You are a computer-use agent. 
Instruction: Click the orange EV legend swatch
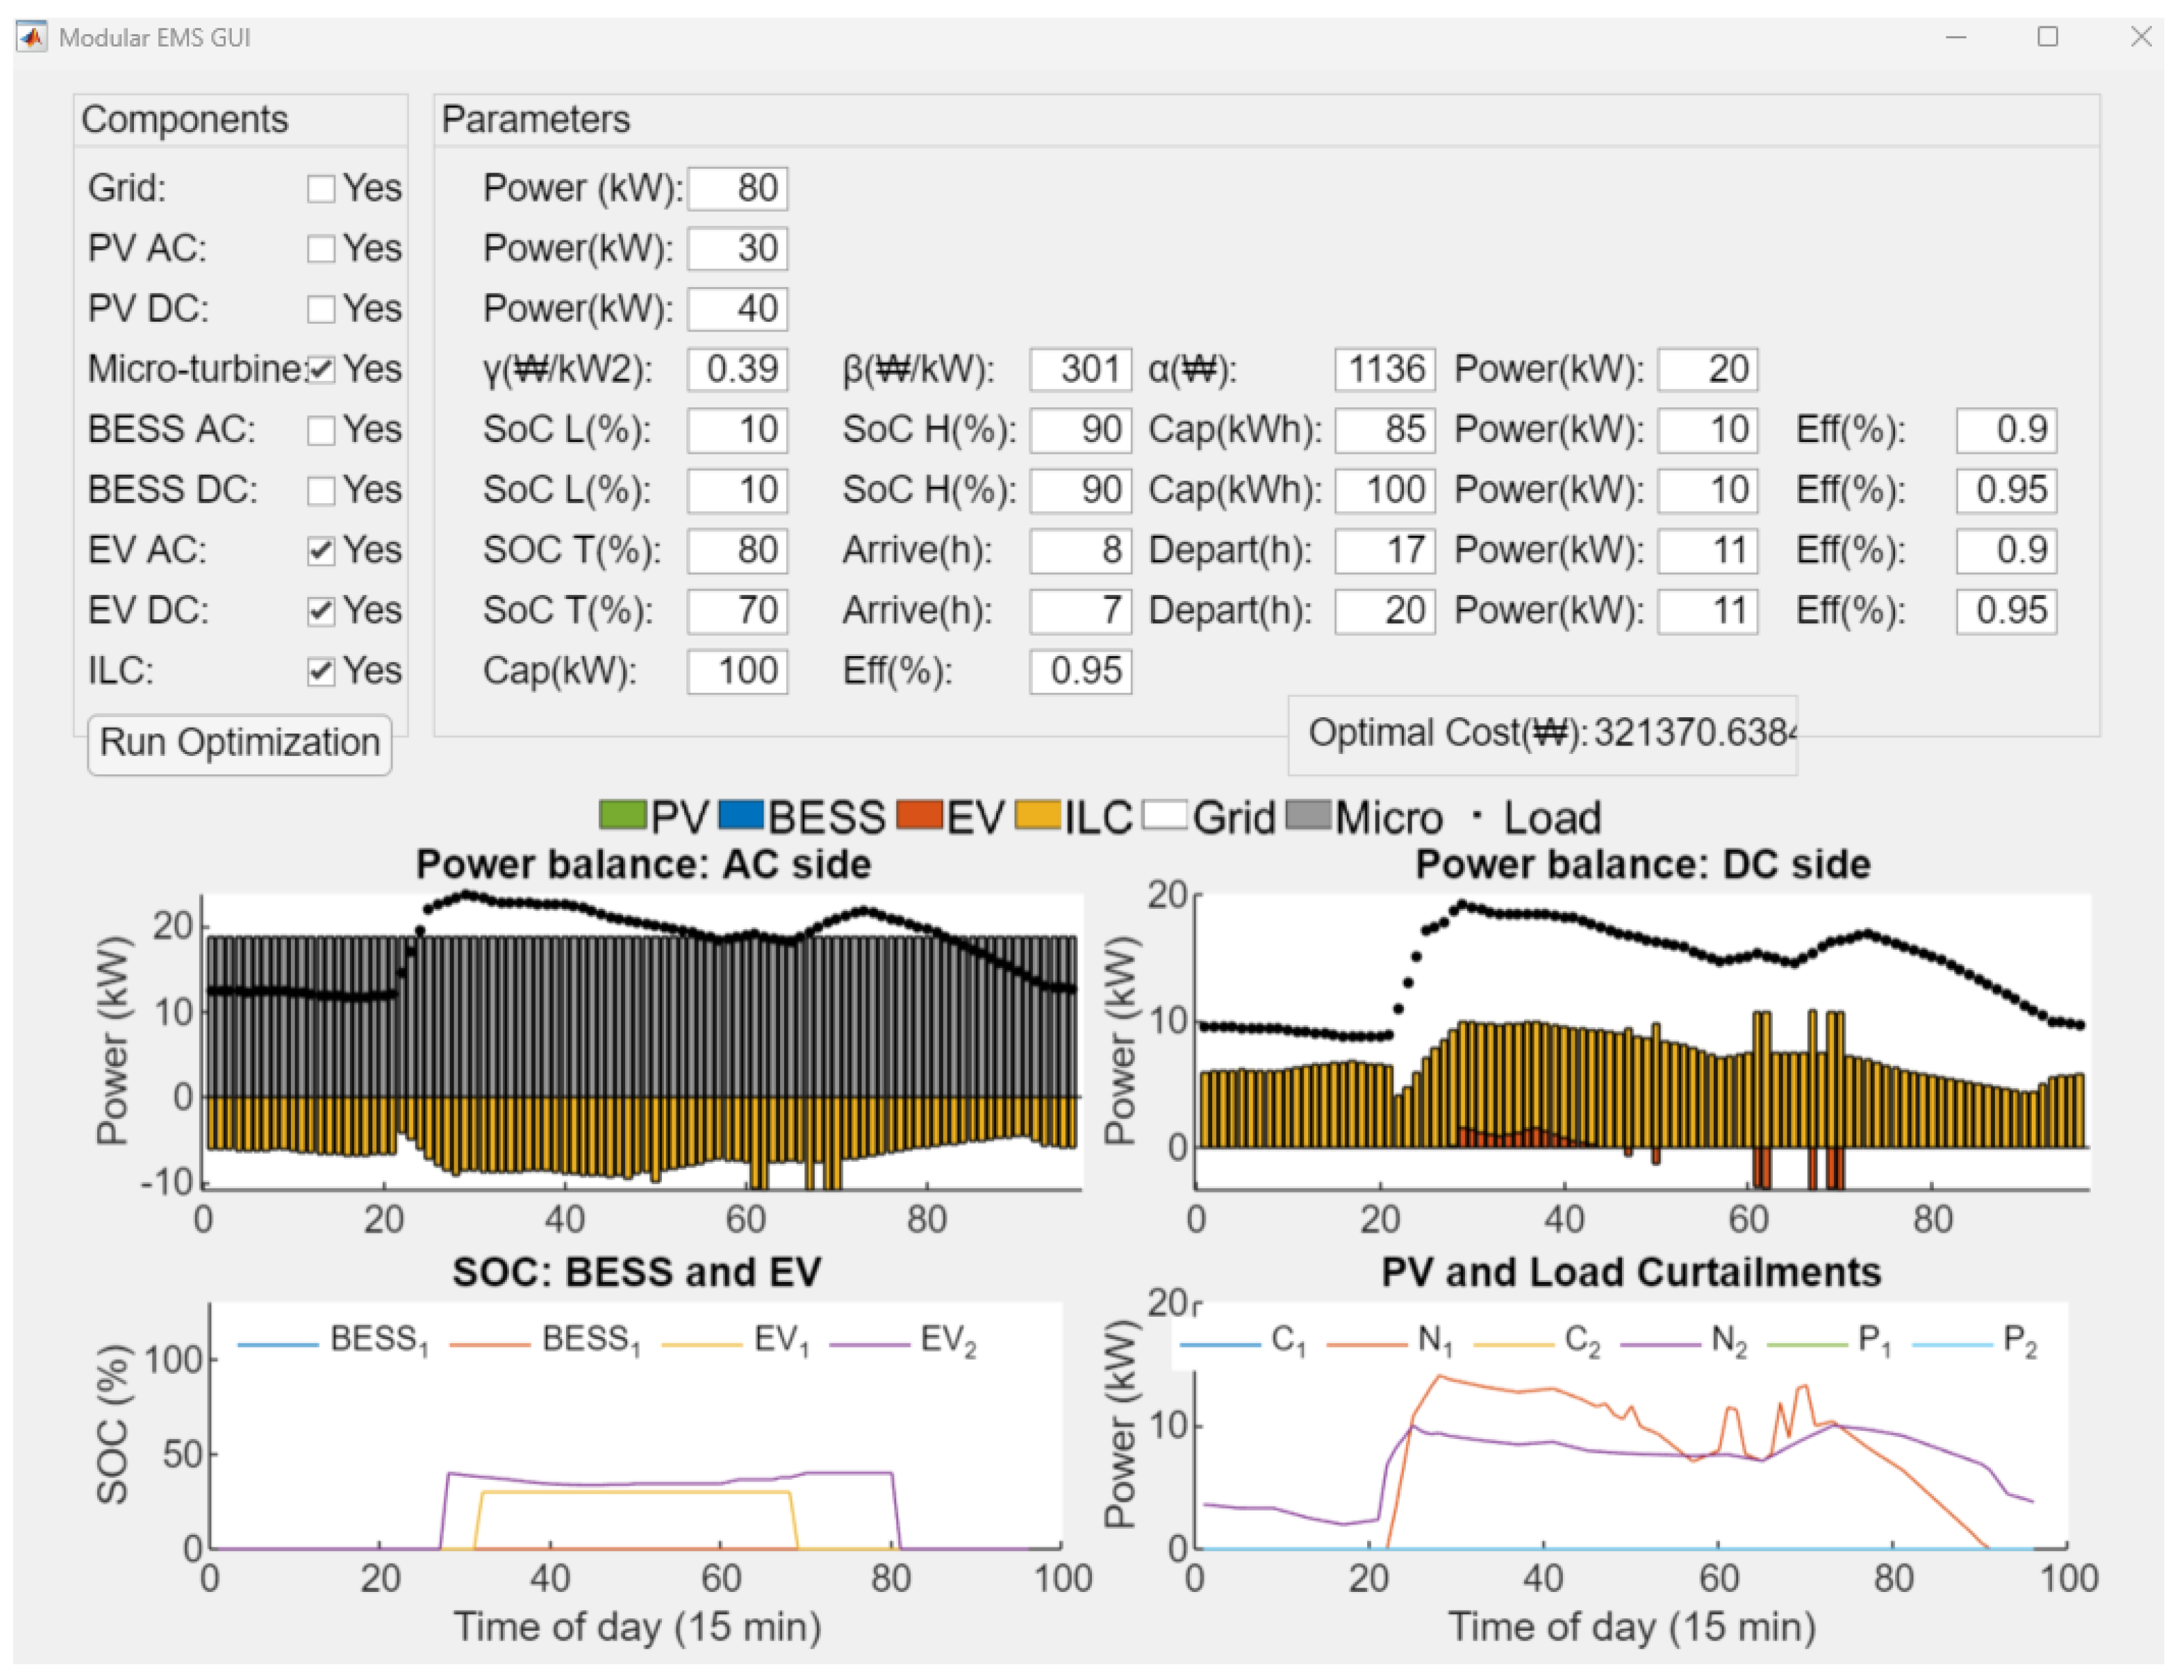[919, 815]
